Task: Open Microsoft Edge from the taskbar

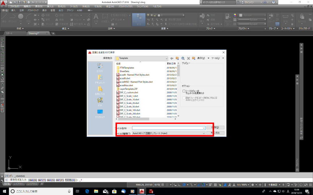Action: (87, 191)
